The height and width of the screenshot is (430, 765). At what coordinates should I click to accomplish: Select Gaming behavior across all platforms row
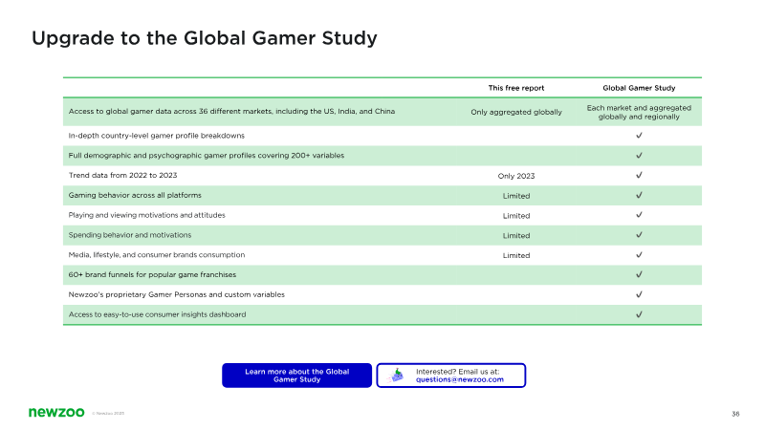point(382,196)
